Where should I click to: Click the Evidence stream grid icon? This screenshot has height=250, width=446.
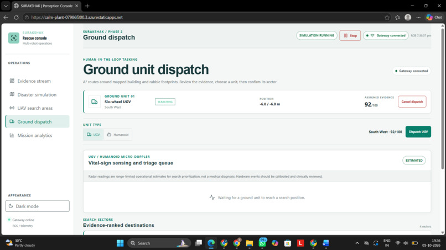12,81
